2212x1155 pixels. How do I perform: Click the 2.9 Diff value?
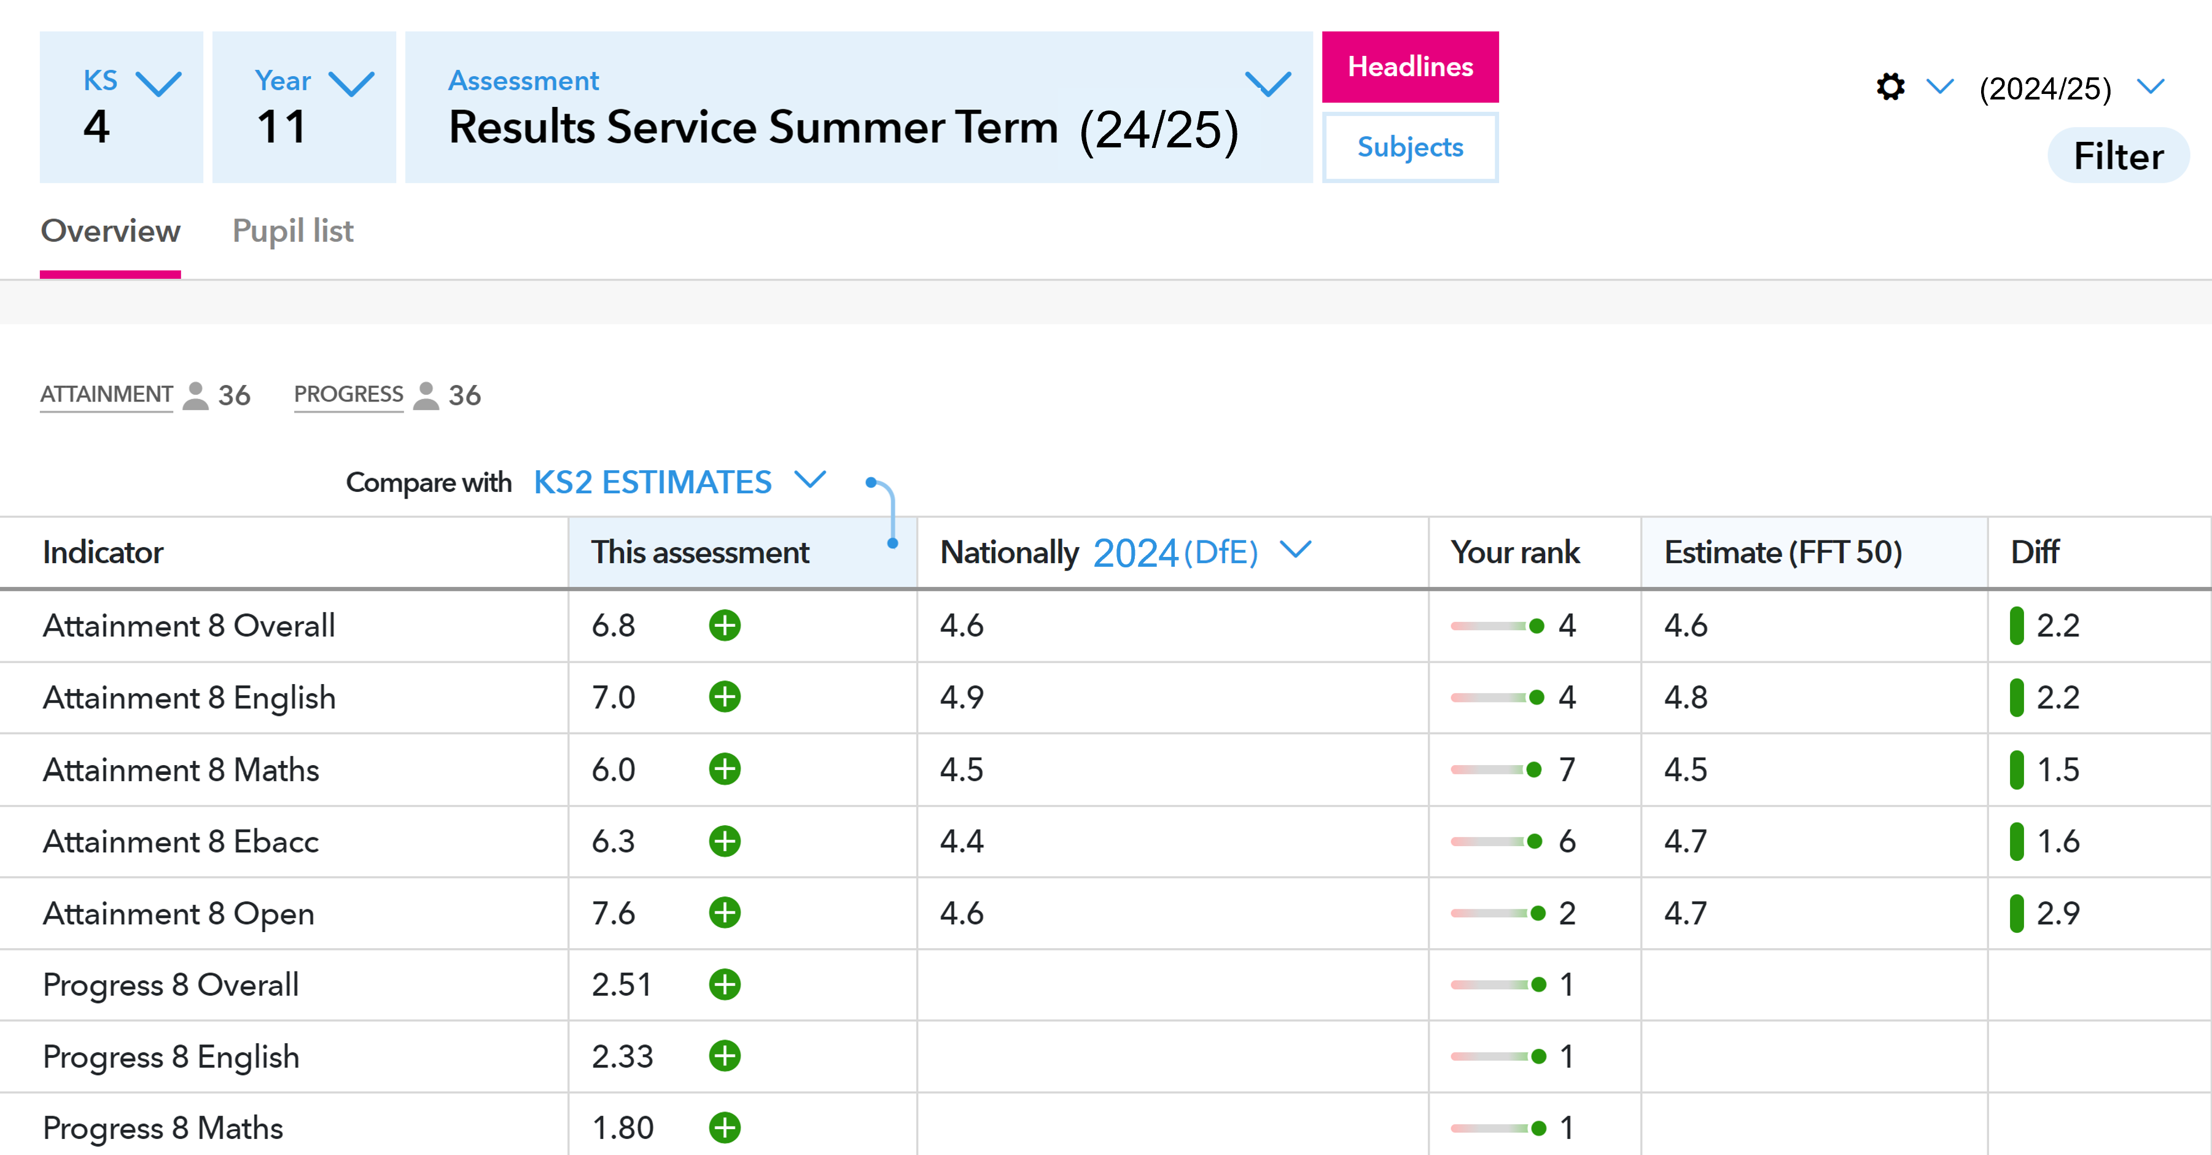[x=2057, y=913]
